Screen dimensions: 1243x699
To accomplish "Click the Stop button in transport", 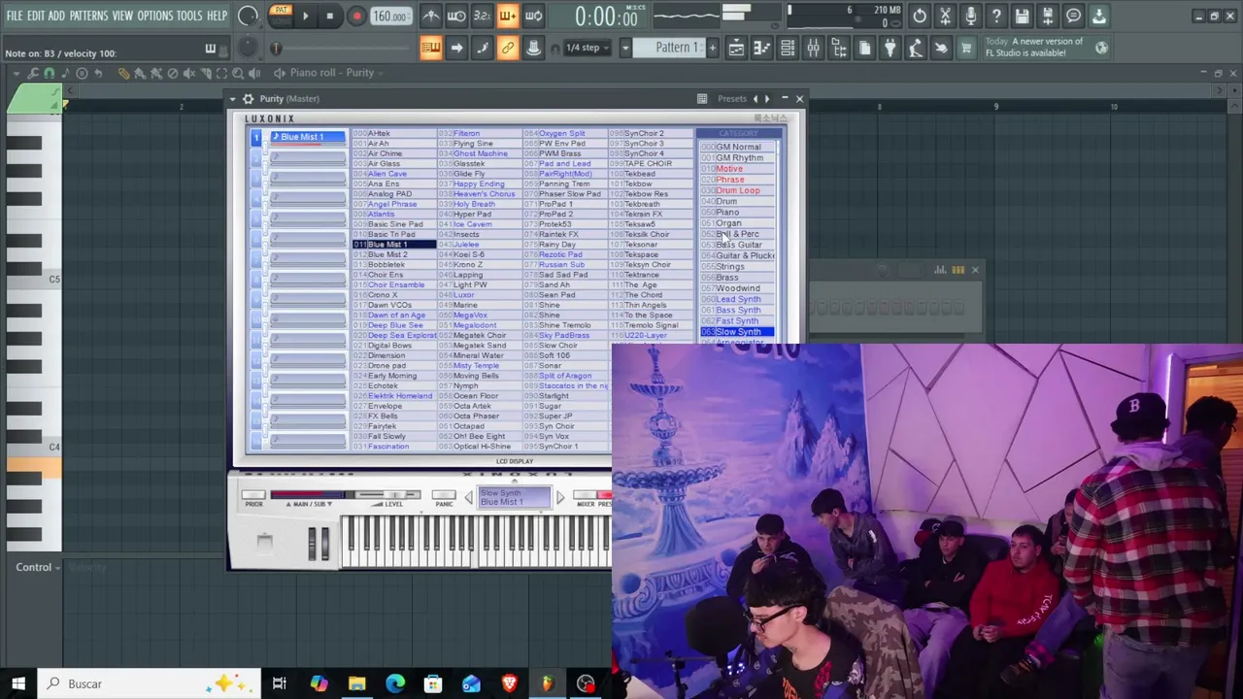I will (x=330, y=17).
